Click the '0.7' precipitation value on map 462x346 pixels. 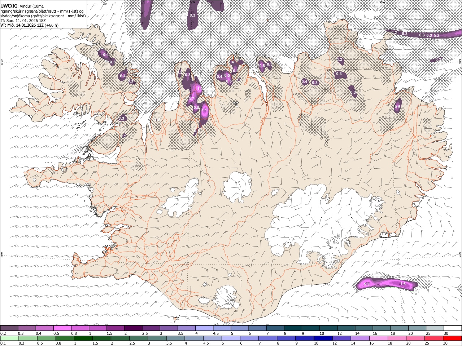[191, 99]
